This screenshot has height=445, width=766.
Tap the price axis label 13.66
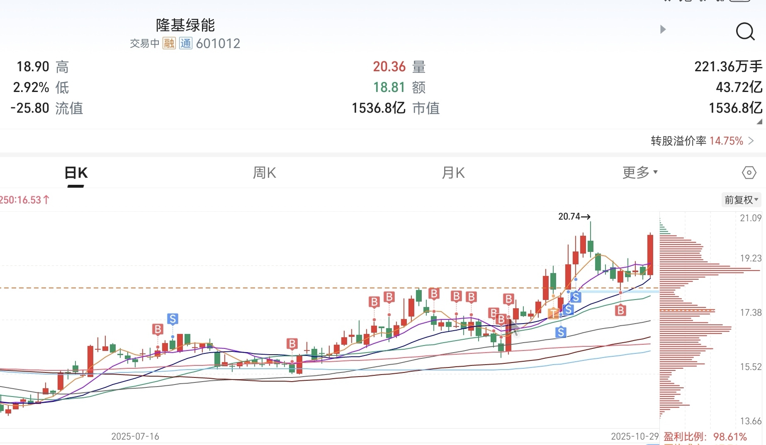coord(751,421)
